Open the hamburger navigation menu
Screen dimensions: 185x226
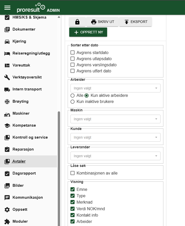pos(7,7)
